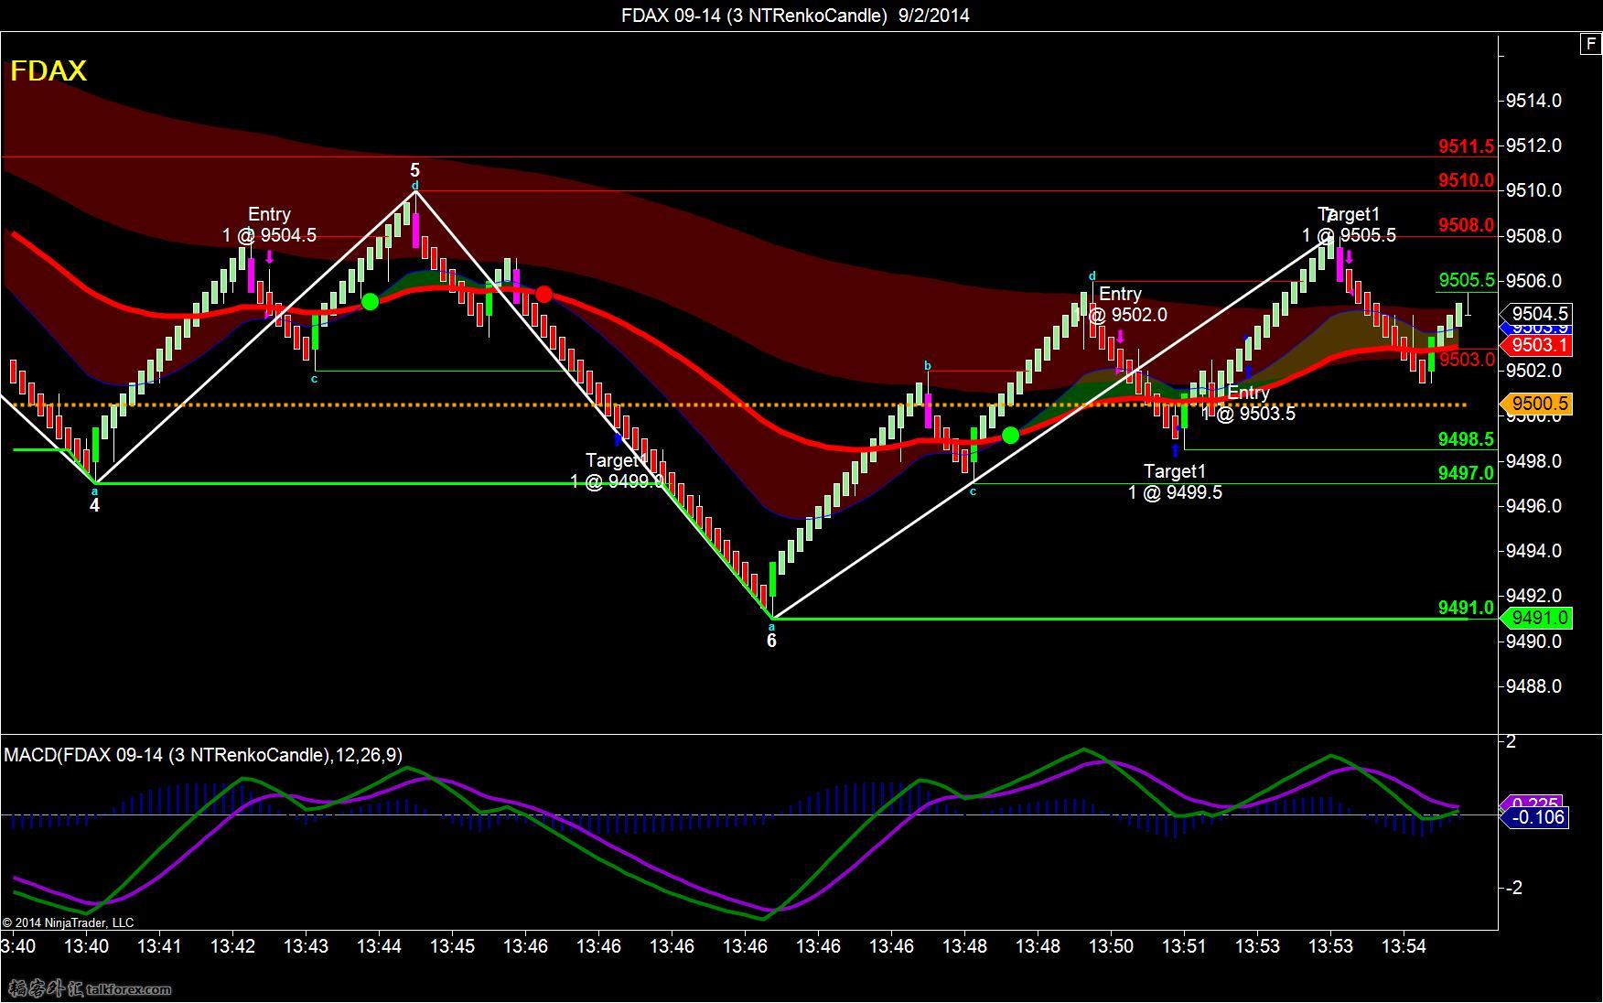
Task: Click the F button in the chart corner
Action: pyautogui.click(x=1590, y=44)
